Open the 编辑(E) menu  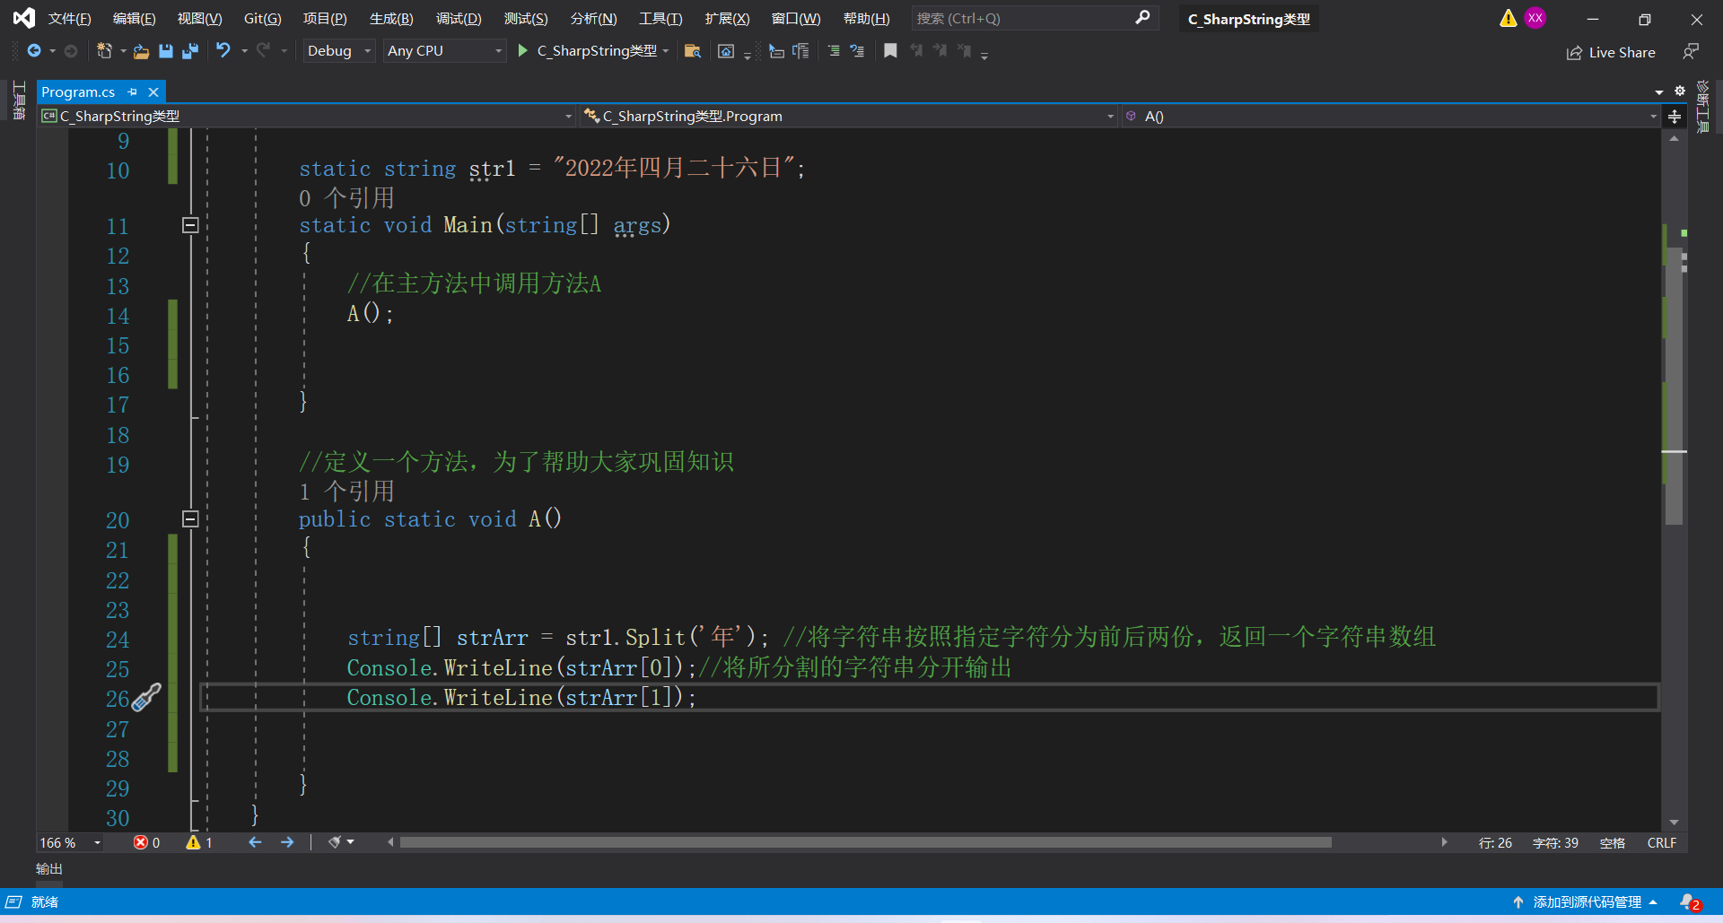(x=134, y=18)
